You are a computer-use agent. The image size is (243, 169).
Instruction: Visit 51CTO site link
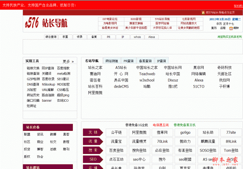click(x=198, y=86)
